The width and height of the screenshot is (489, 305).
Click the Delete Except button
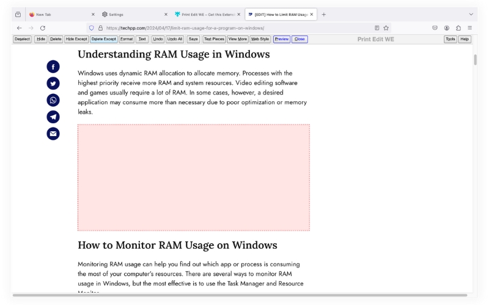tap(103, 39)
